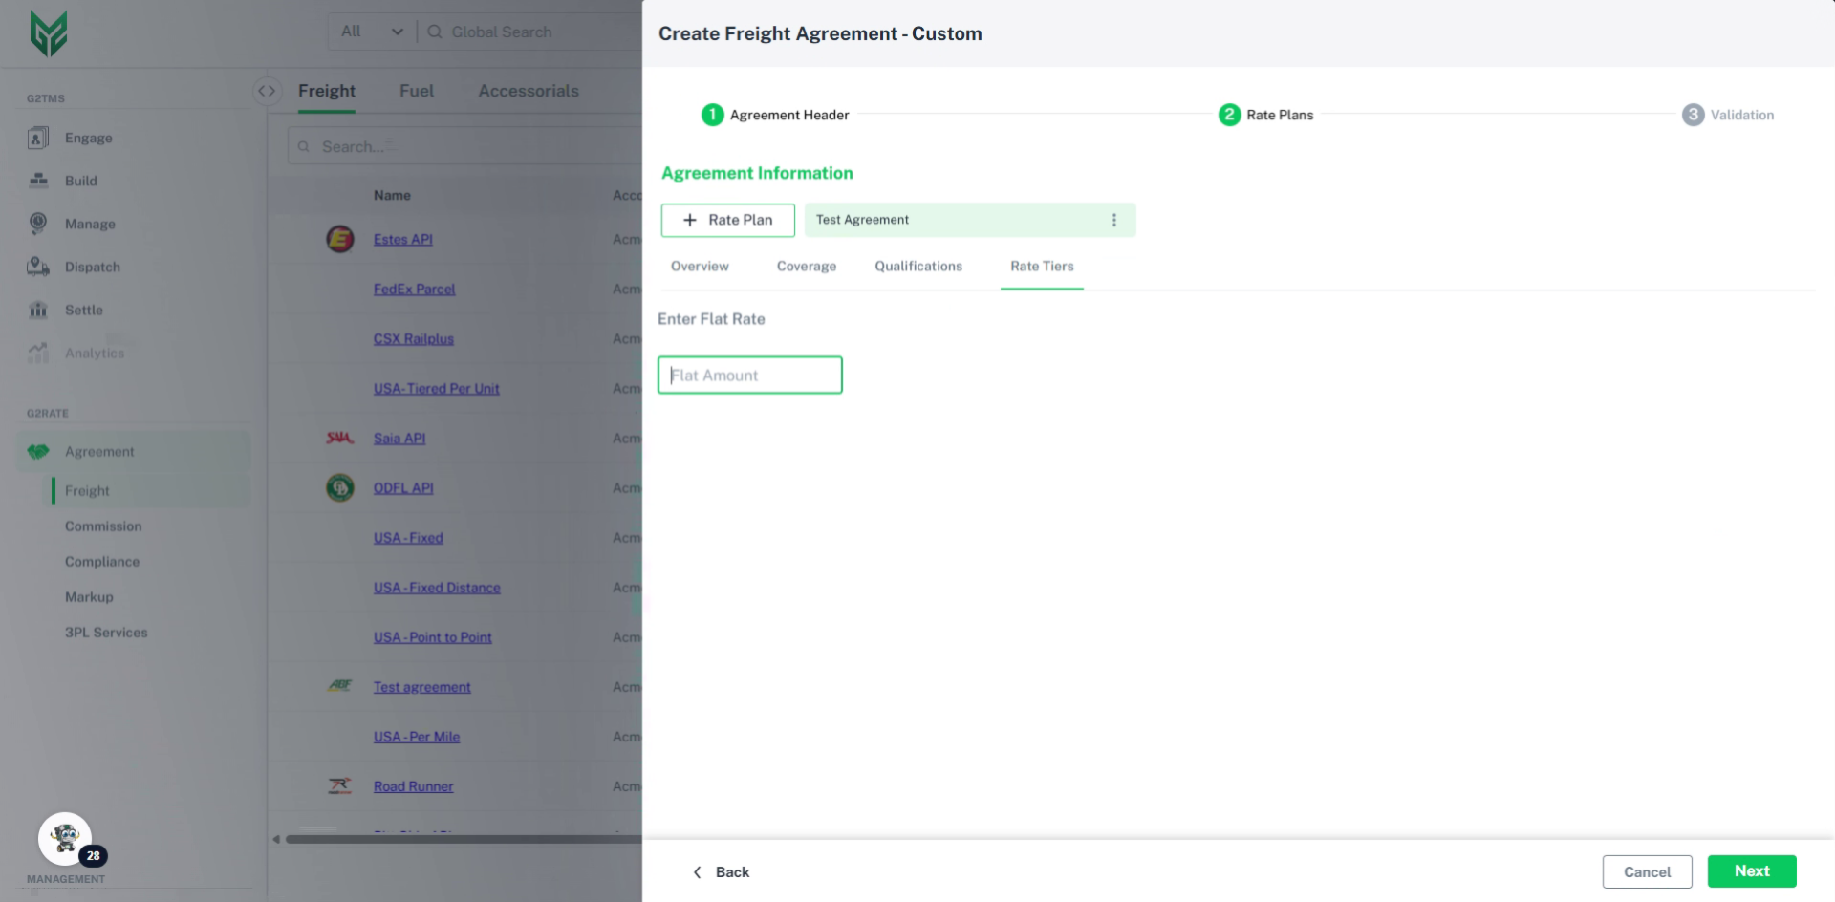Image resolution: width=1835 pixels, height=902 pixels.
Task: Expand the Agreement sidebar section
Action: [99, 452]
